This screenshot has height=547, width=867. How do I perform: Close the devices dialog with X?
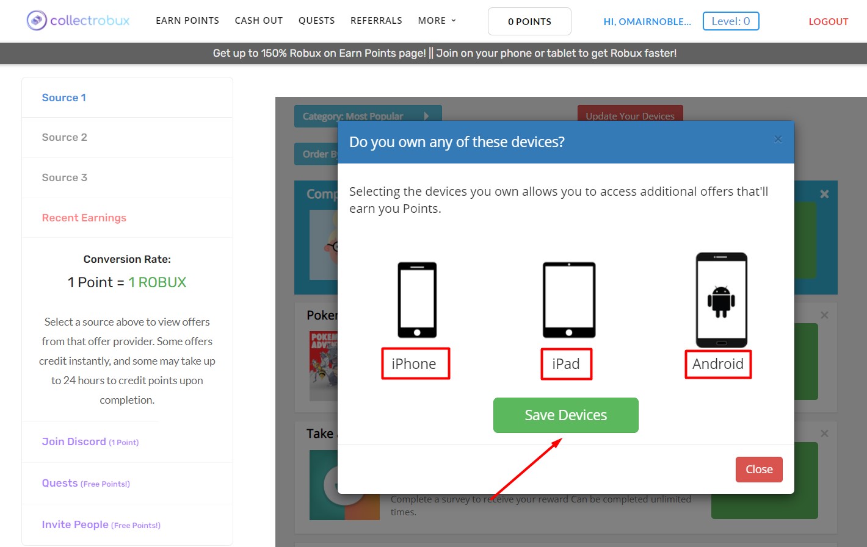pos(778,139)
